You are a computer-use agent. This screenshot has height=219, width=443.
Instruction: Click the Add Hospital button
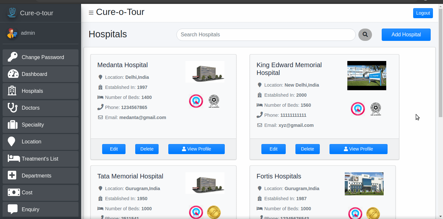click(406, 35)
